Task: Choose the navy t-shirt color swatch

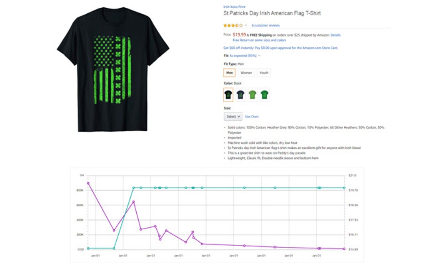Action: coord(240,95)
